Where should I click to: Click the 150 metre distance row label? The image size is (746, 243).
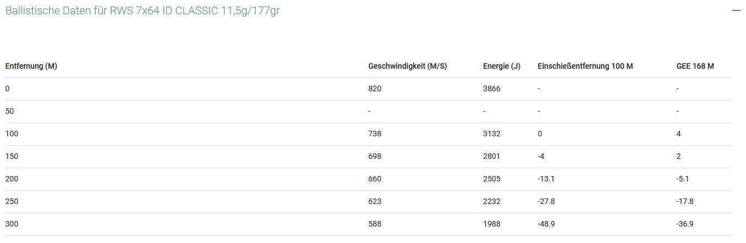coord(12,156)
